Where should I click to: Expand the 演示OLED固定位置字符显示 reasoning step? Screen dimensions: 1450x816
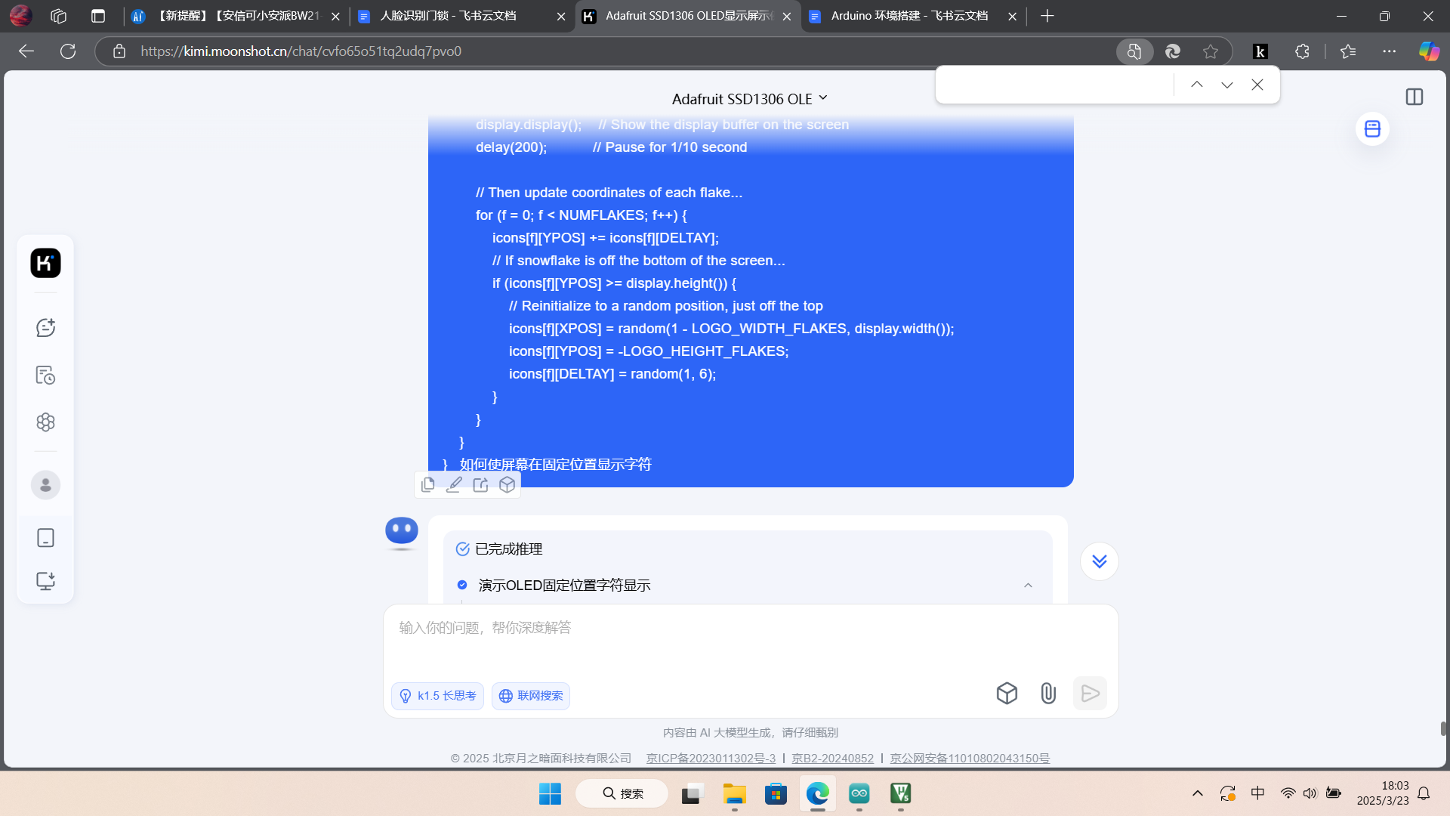click(x=1029, y=585)
